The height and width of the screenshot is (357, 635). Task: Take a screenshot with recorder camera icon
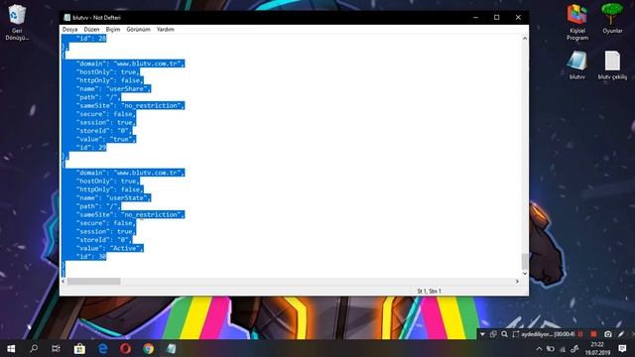point(608,334)
